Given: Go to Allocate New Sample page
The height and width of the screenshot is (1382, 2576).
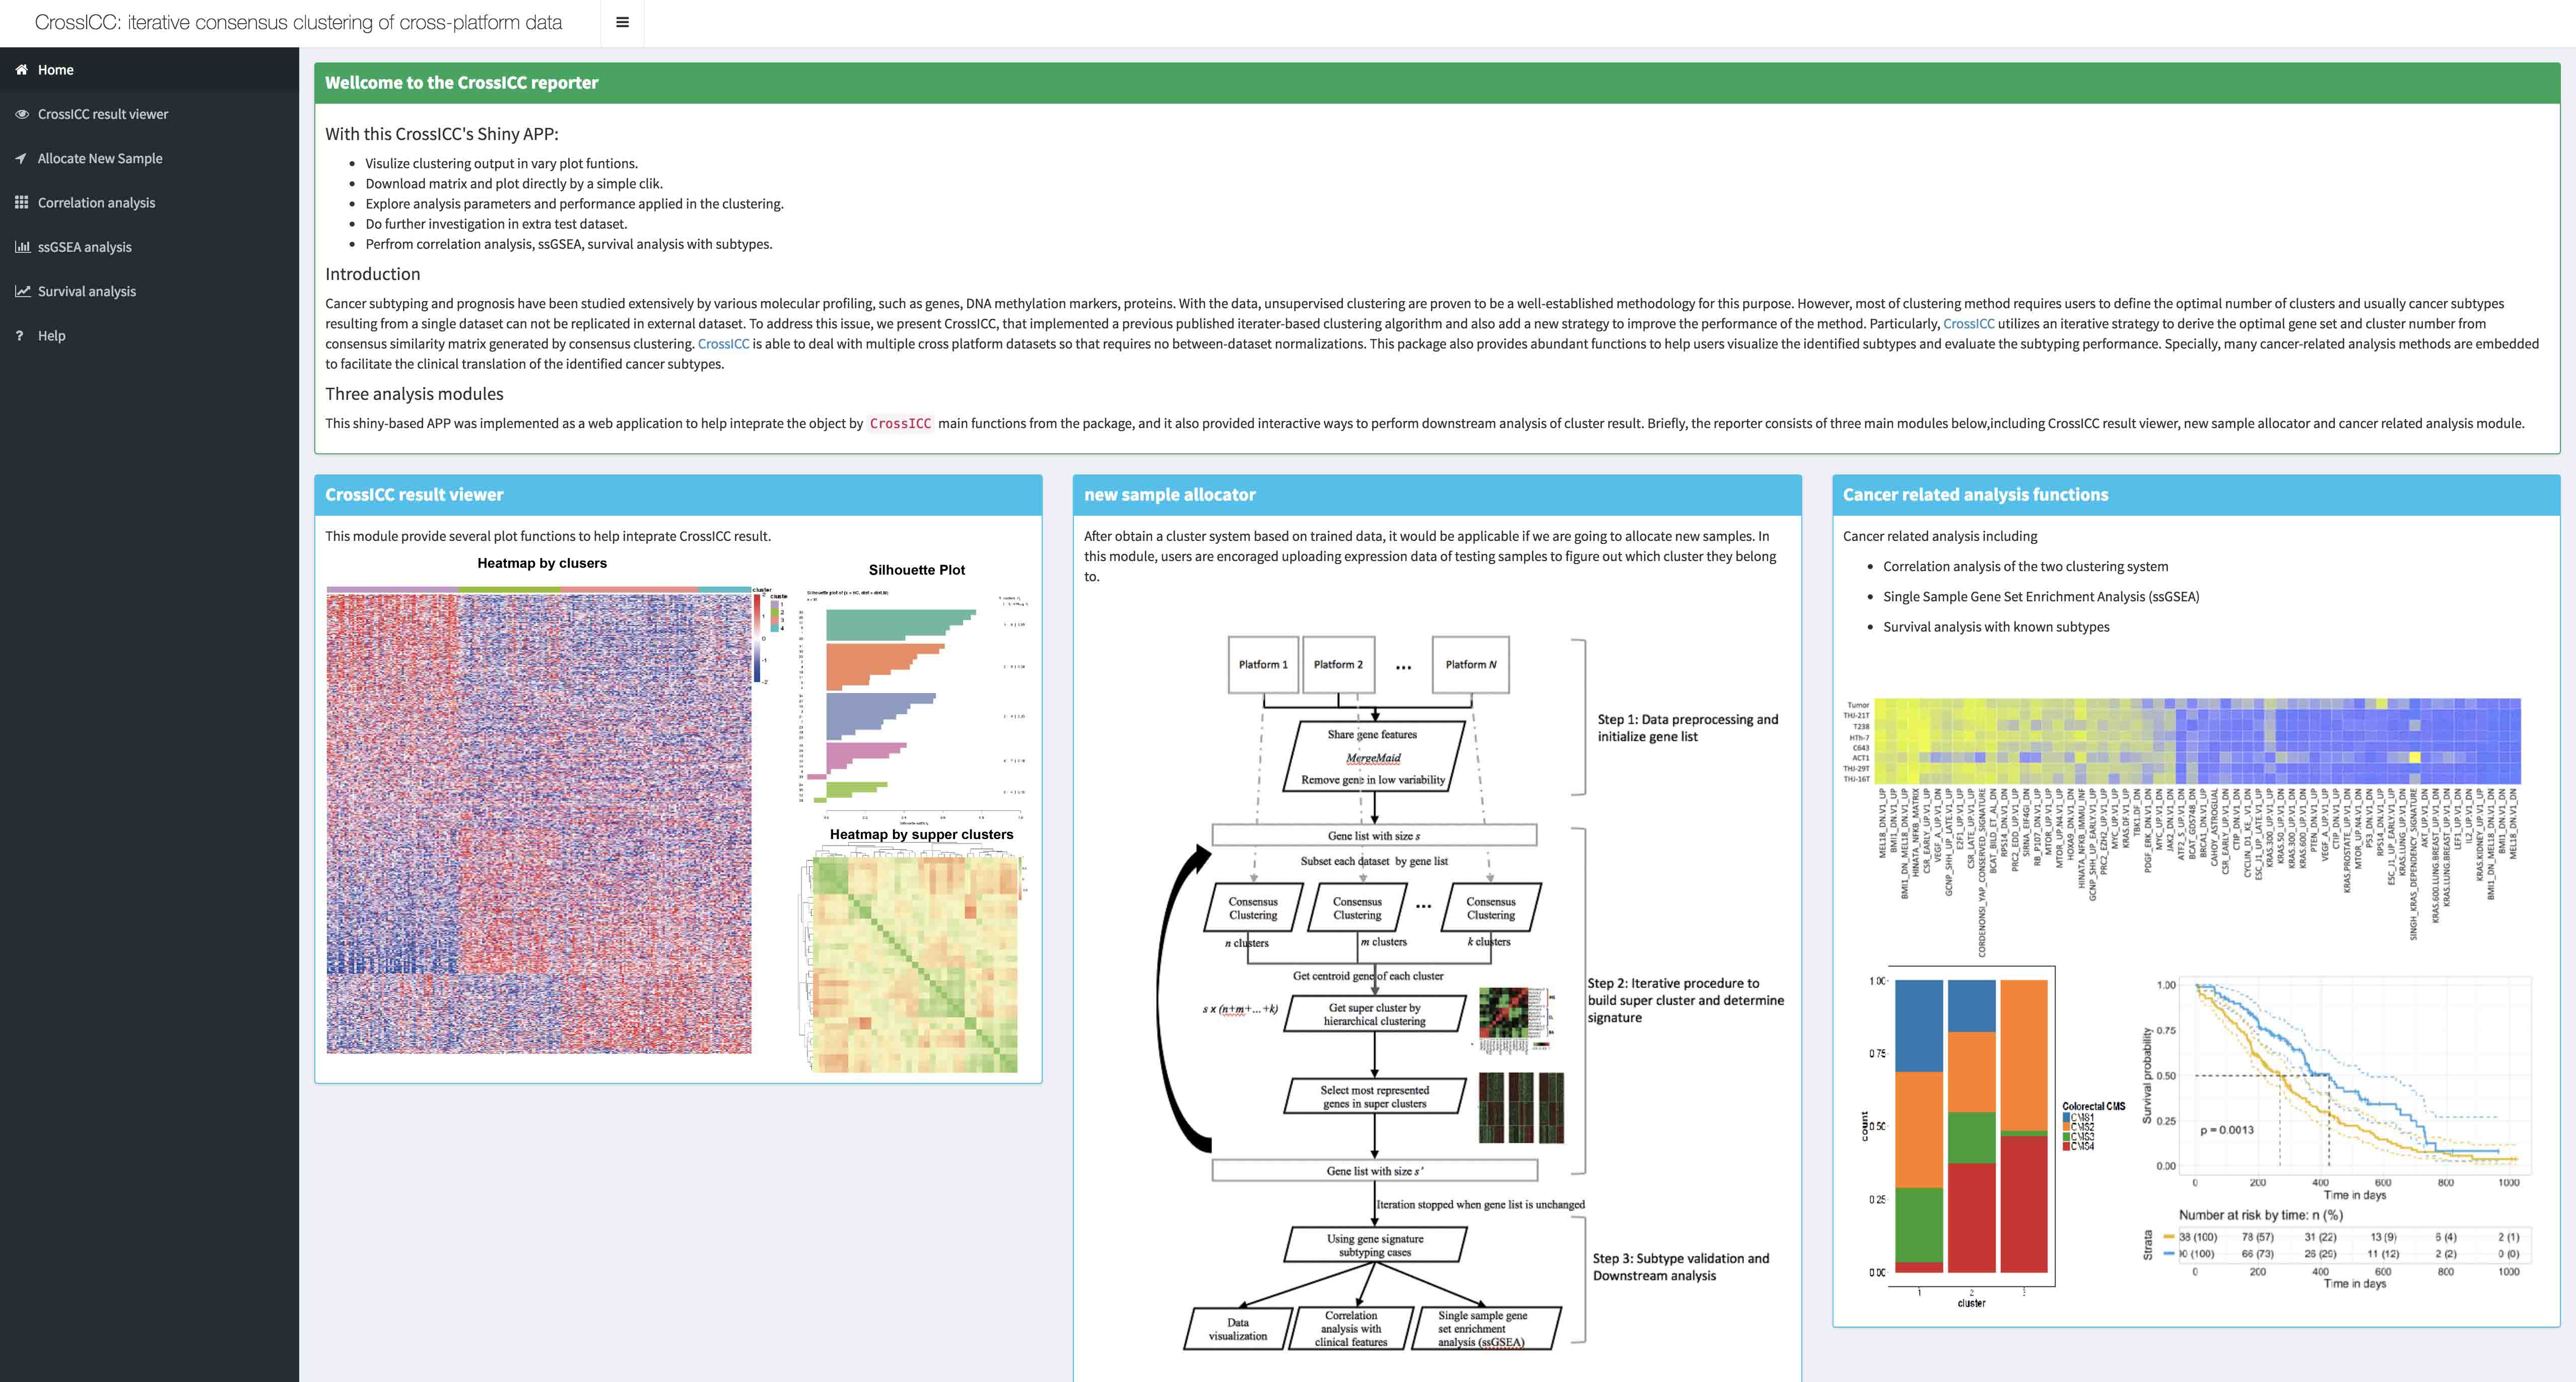Looking at the screenshot, I should (100, 158).
